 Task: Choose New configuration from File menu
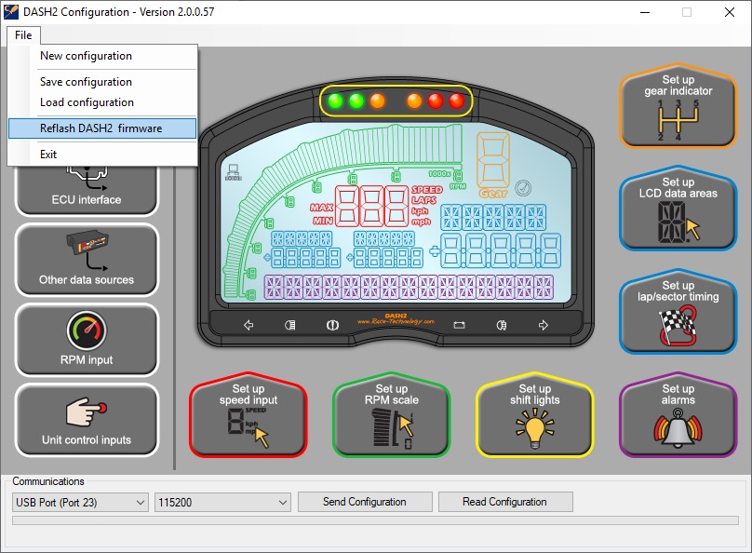[x=86, y=56]
